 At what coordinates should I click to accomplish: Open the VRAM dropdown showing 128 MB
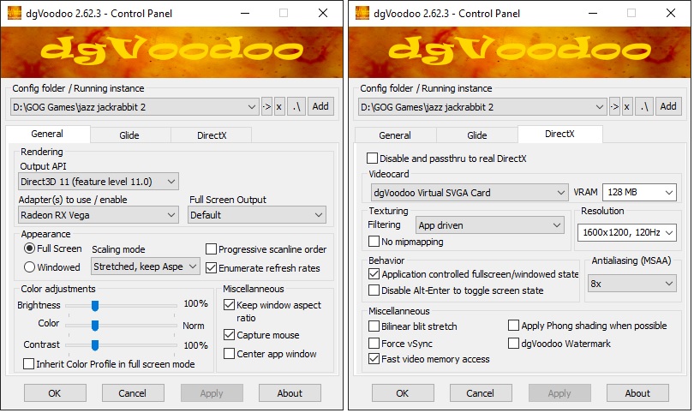639,192
